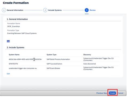Select step 3 Review
The width and height of the screenshot is (127, 97).
point(90,10)
